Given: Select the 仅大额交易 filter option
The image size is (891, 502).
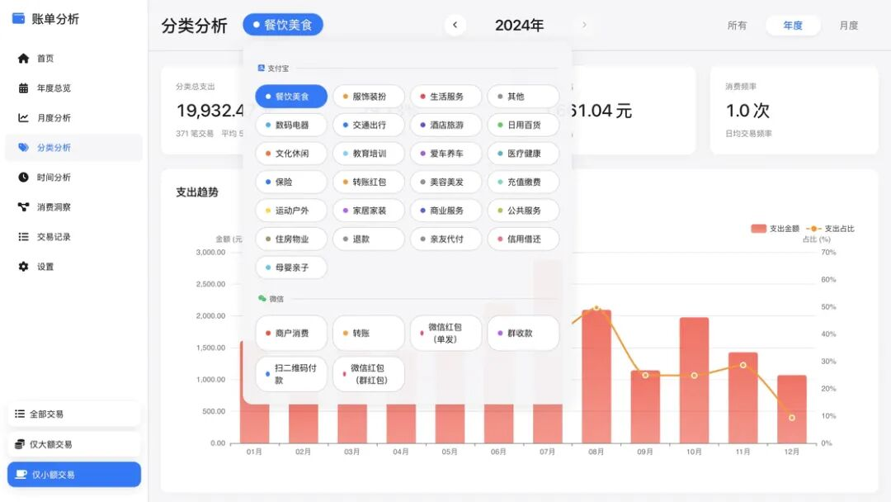Looking at the screenshot, I should [74, 445].
